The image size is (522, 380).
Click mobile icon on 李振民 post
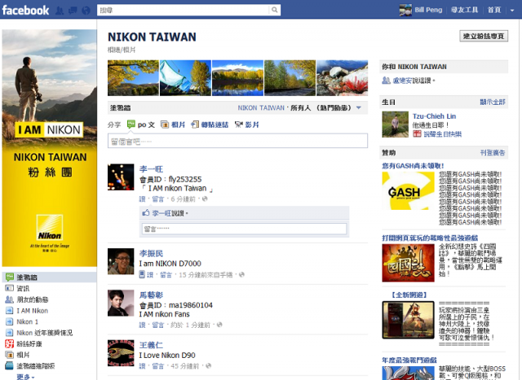pyautogui.click(x=142, y=274)
